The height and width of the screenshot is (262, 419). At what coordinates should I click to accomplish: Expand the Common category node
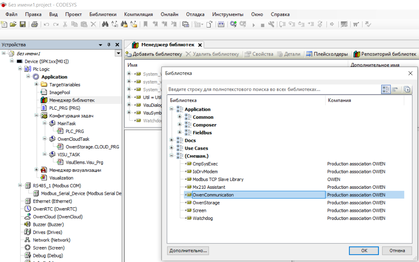(x=180, y=117)
